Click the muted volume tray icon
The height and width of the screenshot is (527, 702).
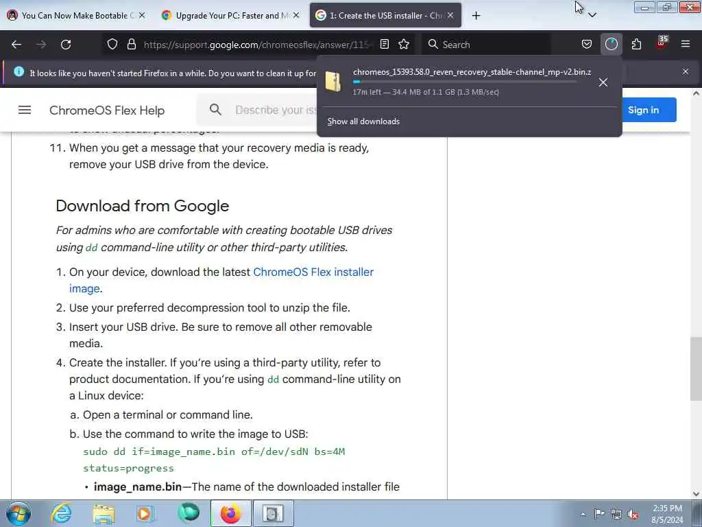pos(633,515)
